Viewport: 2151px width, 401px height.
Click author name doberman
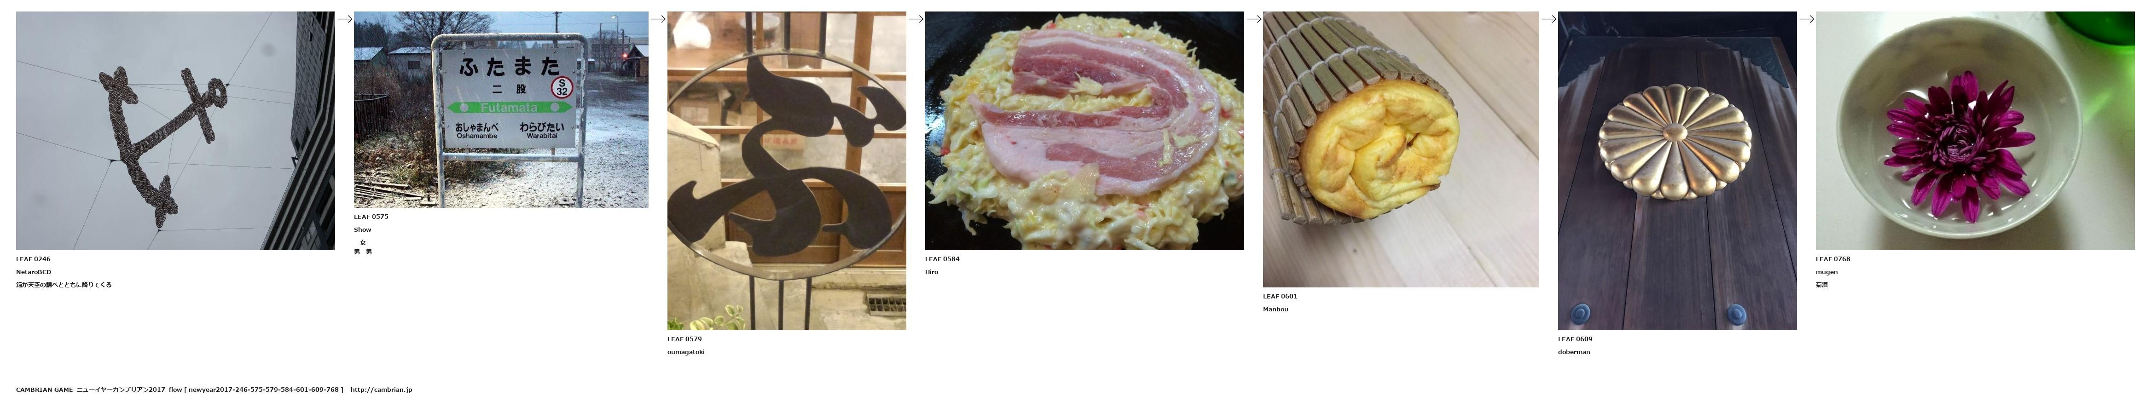(1574, 352)
